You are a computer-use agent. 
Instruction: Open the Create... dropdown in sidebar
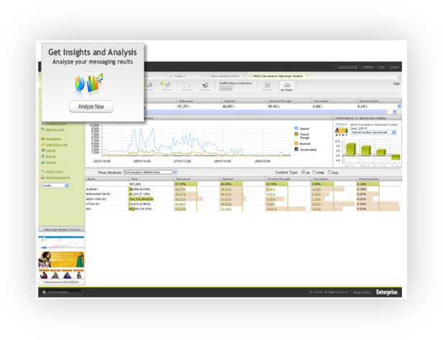point(55,186)
